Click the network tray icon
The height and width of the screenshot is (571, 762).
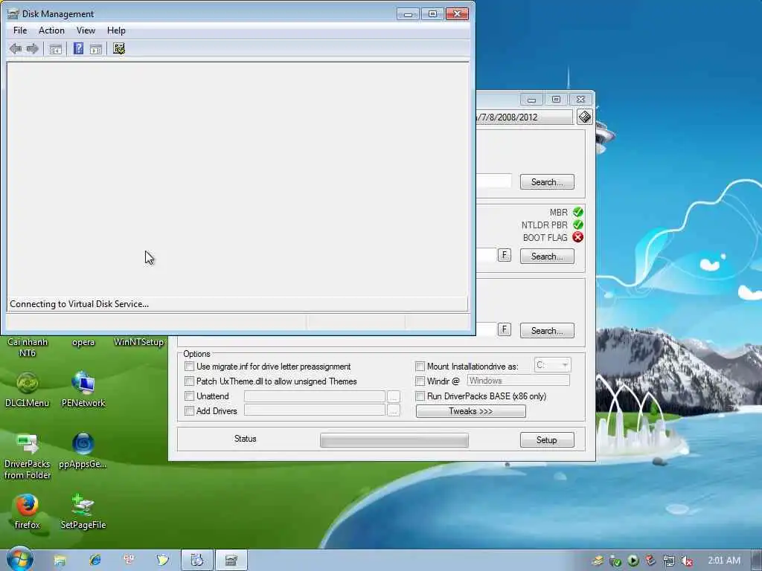click(x=669, y=561)
